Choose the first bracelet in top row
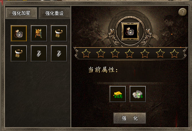This screenshot has height=131, width=192. click(59, 33)
